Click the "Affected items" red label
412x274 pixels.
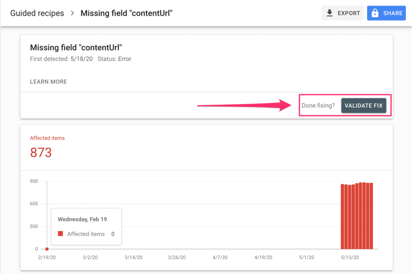(x=47, y=138)
